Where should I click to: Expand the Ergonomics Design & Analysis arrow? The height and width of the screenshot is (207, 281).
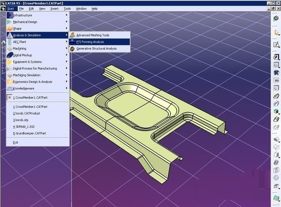click(x=66, y=81)
